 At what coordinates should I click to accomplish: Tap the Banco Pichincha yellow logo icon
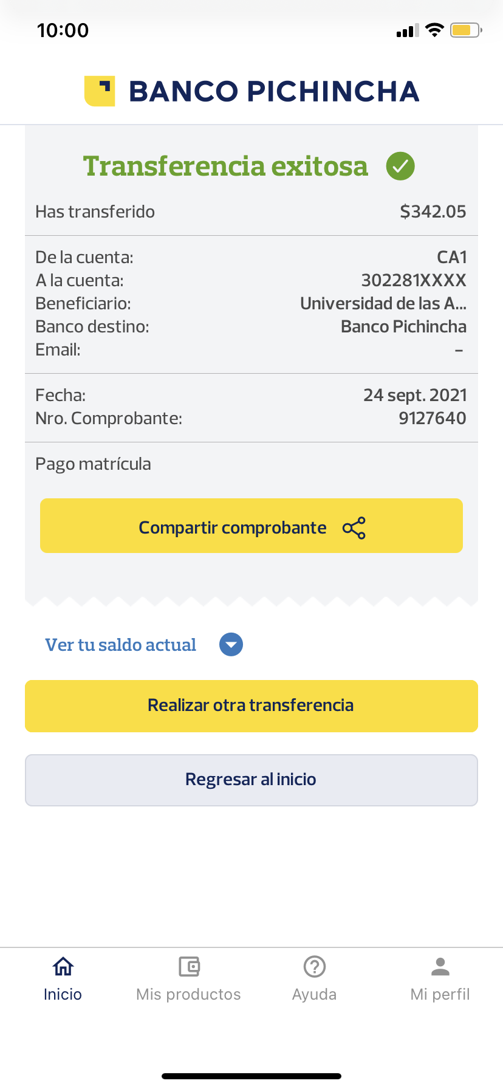click(x=100, y=91)
